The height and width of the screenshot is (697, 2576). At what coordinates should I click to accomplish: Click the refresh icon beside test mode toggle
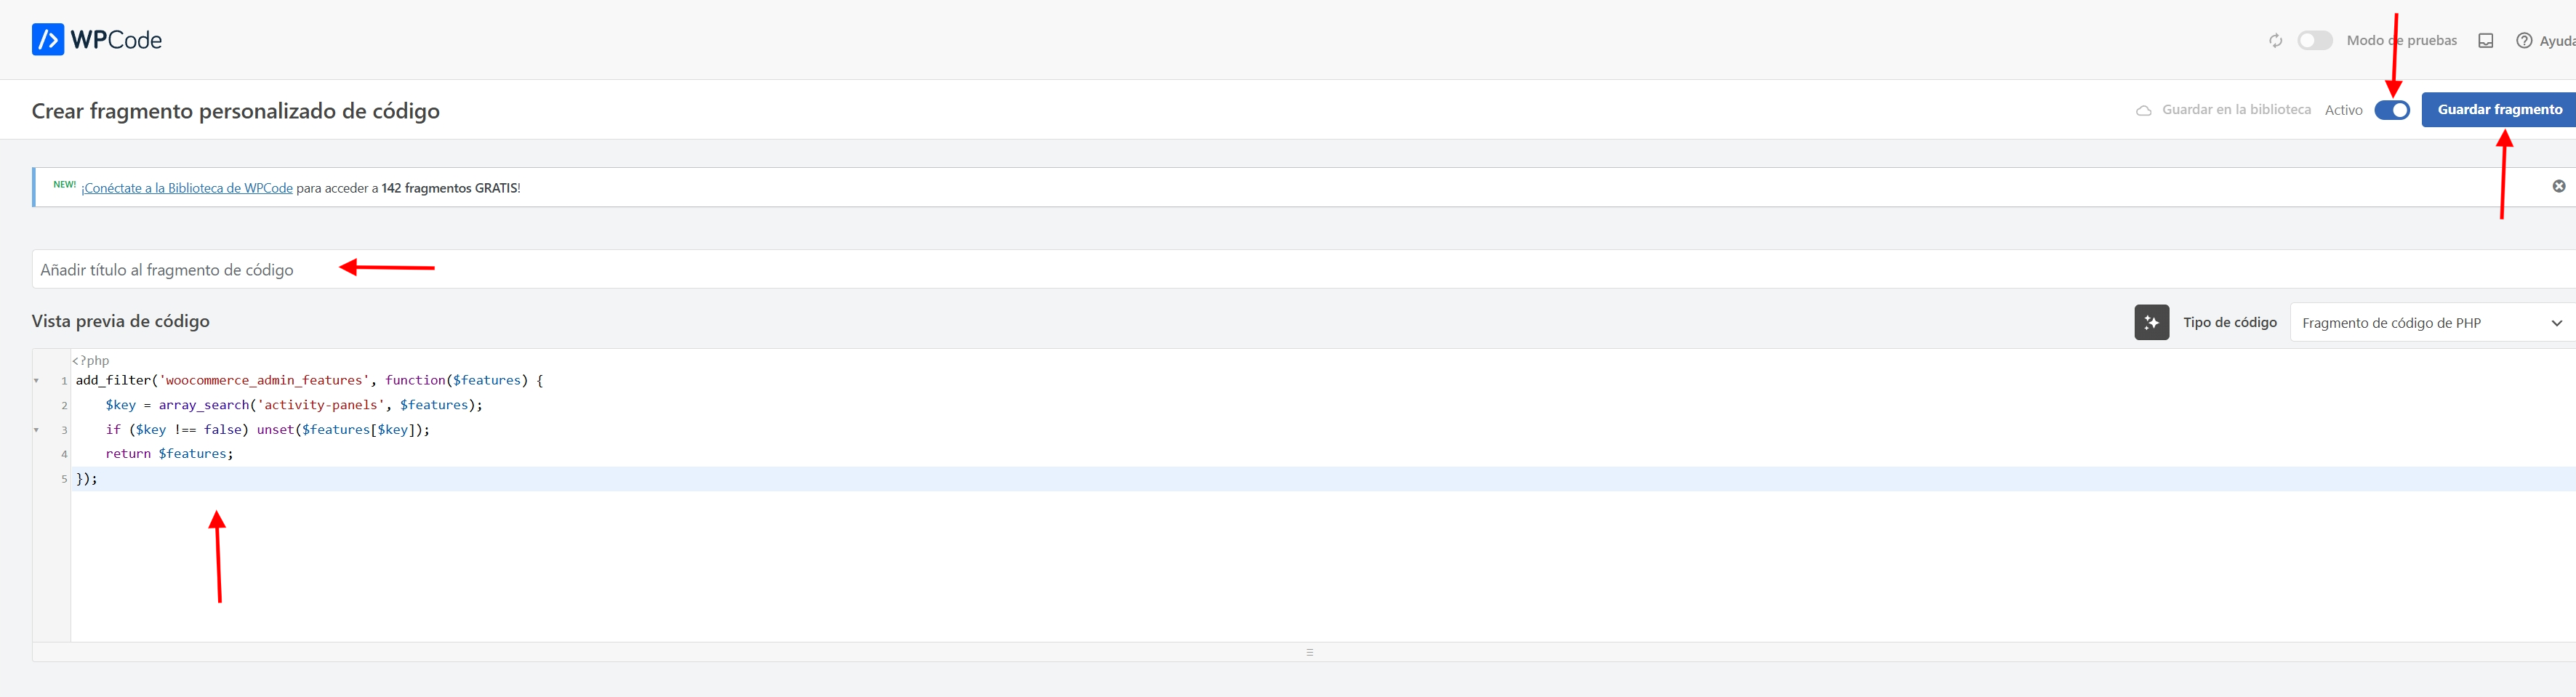[2275, 41]
